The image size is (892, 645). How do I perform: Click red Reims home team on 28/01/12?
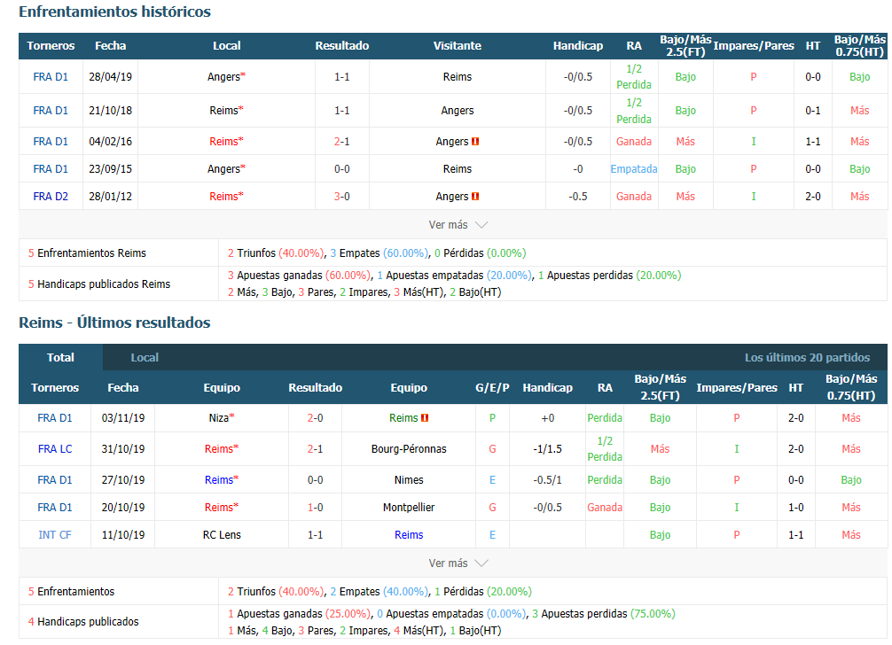point(223,196)
